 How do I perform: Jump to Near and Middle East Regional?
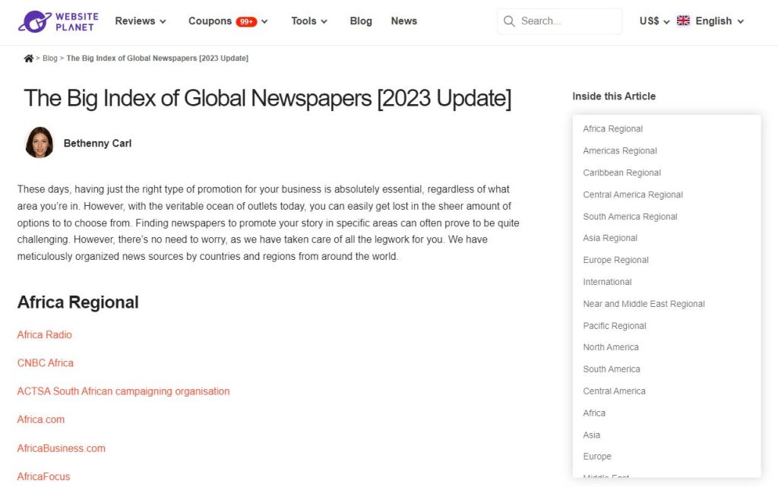(644, 304)
